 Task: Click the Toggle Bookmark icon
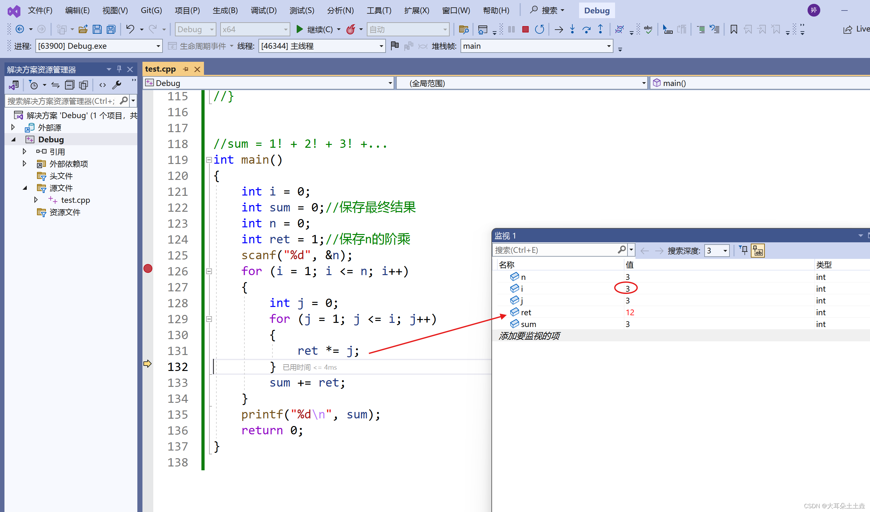coord(734,29)
